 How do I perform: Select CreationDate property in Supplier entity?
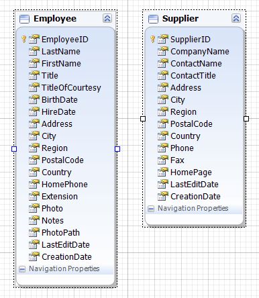(195, 197)
